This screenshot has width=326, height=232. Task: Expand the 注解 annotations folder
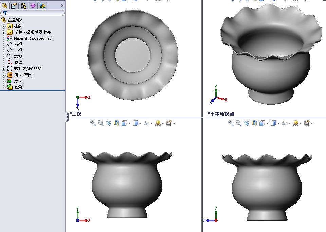(3, 26)
